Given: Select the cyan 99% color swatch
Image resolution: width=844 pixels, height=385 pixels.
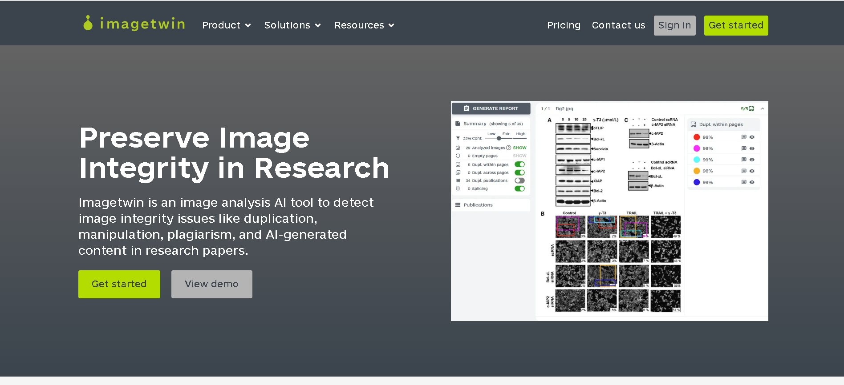Looking at the screenshot, I should [x=697, y=160].
